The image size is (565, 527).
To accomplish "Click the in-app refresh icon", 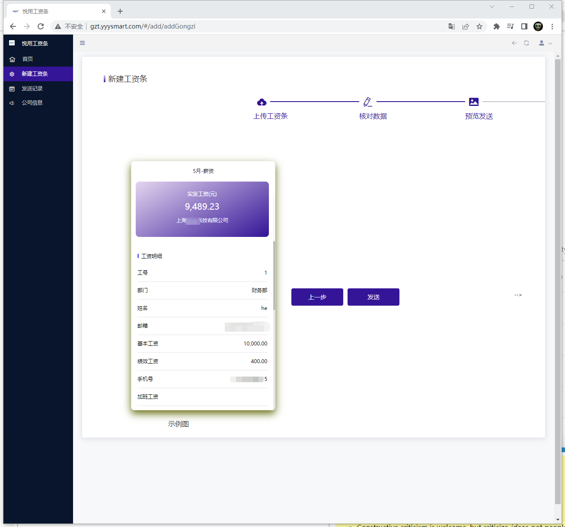I will (527, 43).
